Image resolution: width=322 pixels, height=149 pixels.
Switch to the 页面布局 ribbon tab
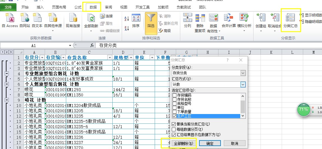coord(59,7)
